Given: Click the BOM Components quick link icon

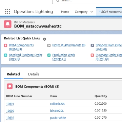Looking at the screenshot, I should (x=5, y=45).
